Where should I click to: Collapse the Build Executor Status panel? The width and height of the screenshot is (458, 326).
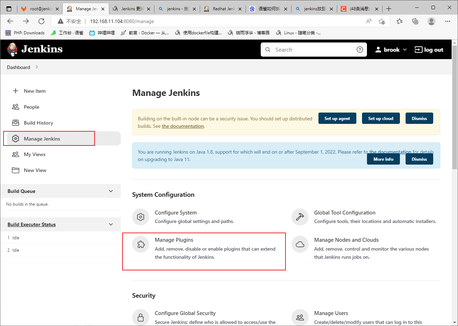111,224
